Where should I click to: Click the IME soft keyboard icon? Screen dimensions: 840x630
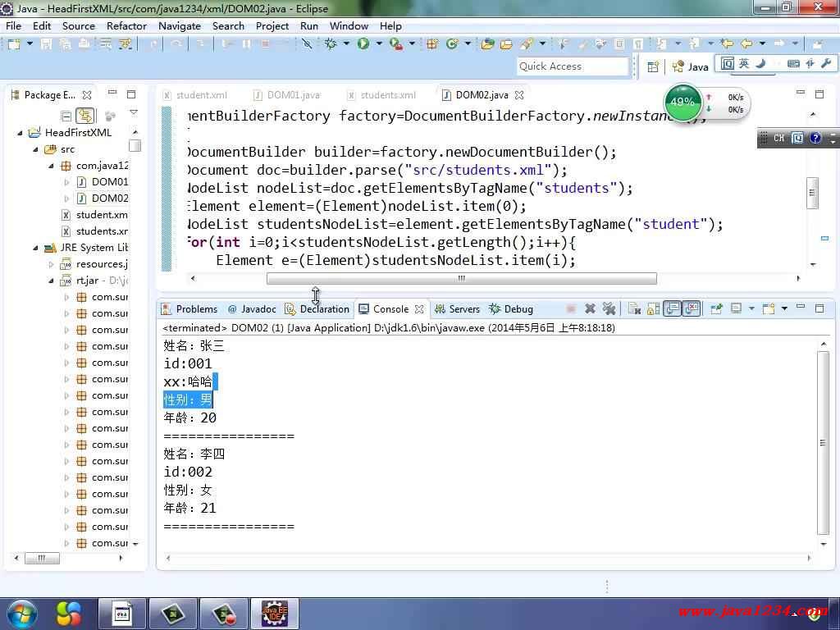(x=793, y=64)
